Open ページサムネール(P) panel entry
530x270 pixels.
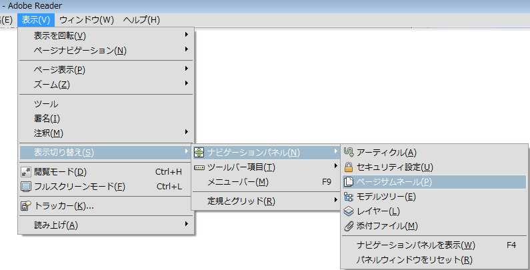(x=435, y=182)
